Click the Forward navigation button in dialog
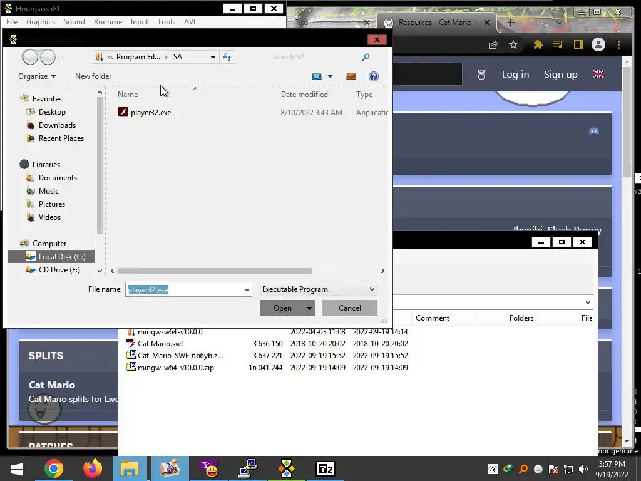The image size is (641, 481). (x=48, y=57)
